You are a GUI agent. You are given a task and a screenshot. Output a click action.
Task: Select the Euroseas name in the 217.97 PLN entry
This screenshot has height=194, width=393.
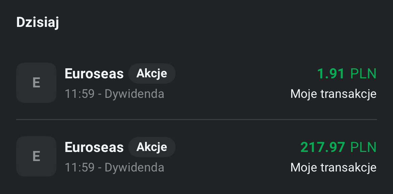pos(94,147)
